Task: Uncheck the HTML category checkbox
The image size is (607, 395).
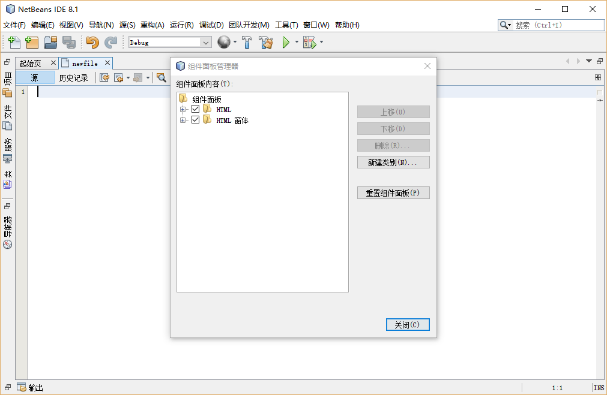Action: click(x=195, y=110)
